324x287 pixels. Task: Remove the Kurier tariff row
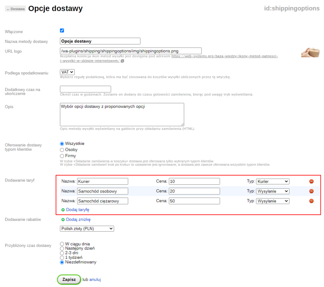click(x=311, y=181)
